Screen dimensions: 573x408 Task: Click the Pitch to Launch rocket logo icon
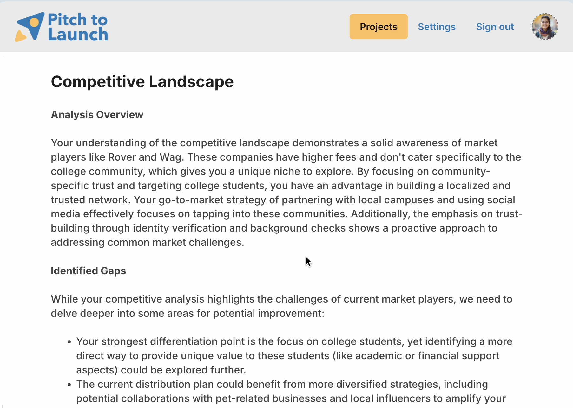pyautogui.click(x=30, y=27)
